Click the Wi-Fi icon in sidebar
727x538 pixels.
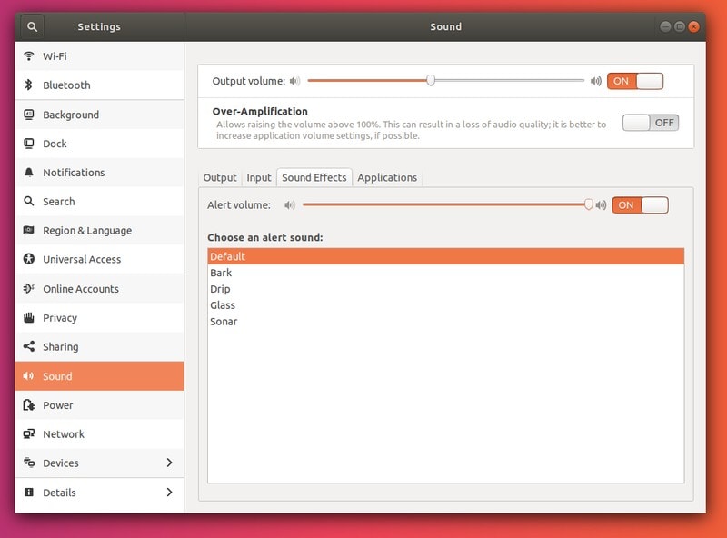(x=29, y=56)
